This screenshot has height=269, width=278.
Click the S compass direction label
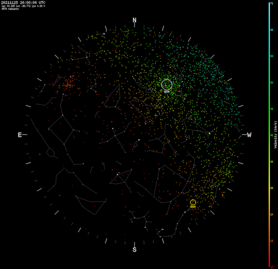click(134, 250)
